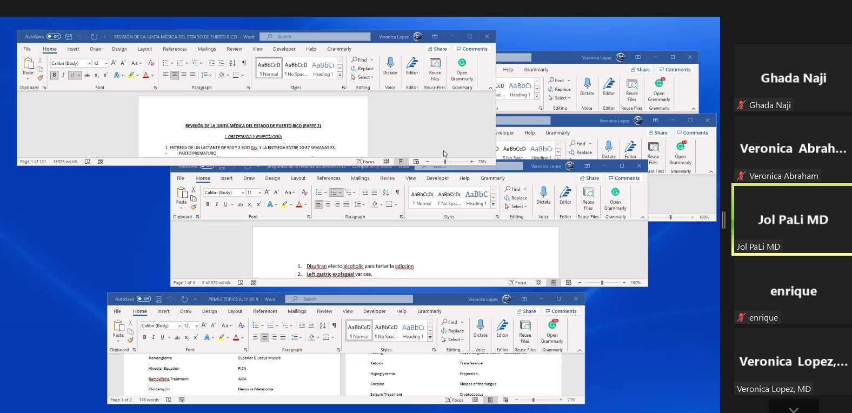Click the zoom slider in PRMLE TOPICS status bar
Screen dimensions: 852x413
tap(533, 400)
